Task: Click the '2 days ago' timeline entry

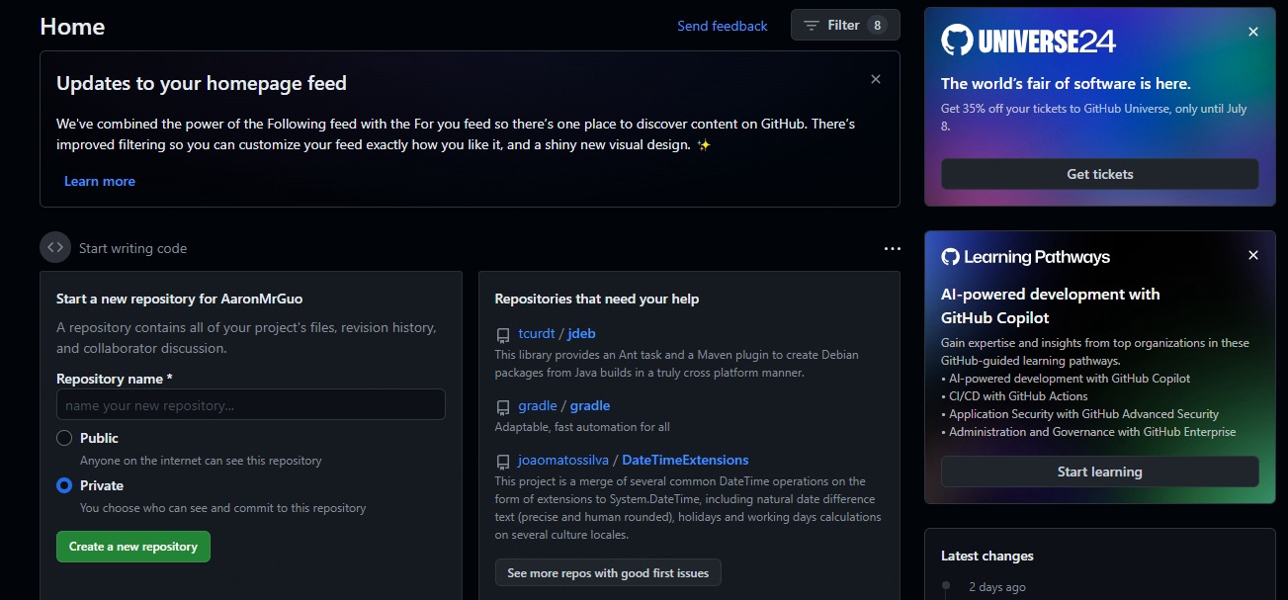Action: pyautogui.click(x=997, y=587)
